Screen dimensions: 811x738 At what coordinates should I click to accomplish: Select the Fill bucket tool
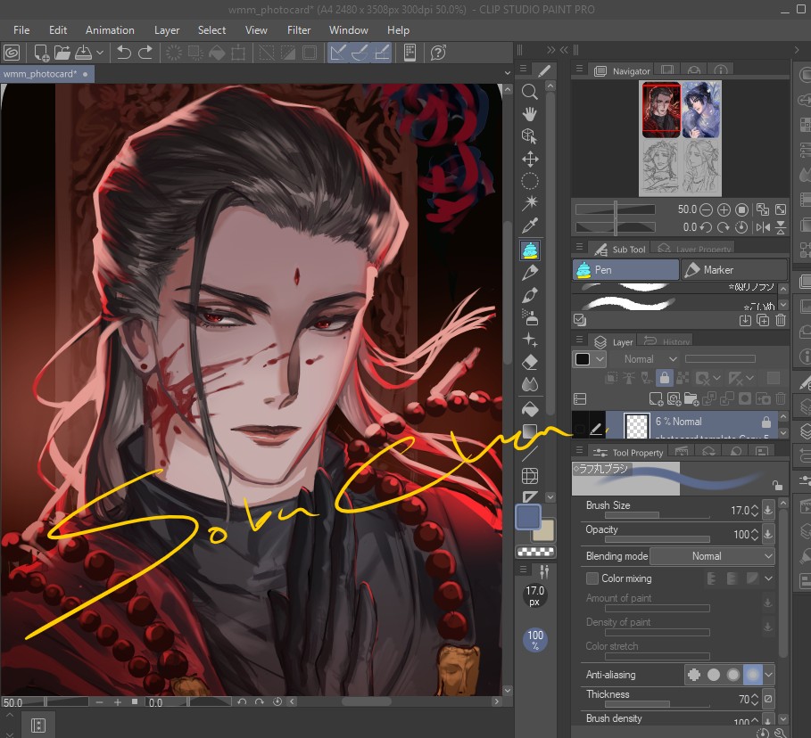point(530,409)
